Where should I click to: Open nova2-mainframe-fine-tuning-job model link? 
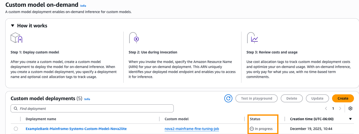coord(192,129)
